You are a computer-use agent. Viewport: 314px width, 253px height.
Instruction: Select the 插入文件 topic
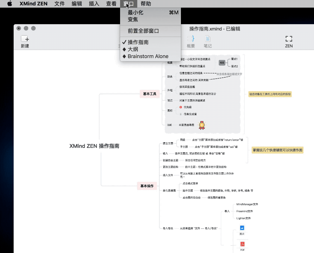(168, 175)
